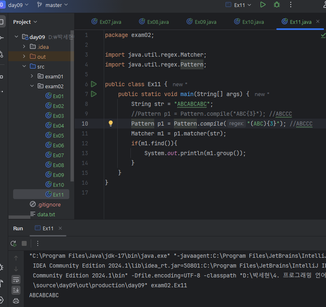Select Ex09 class in the project tree

(55, 174)
